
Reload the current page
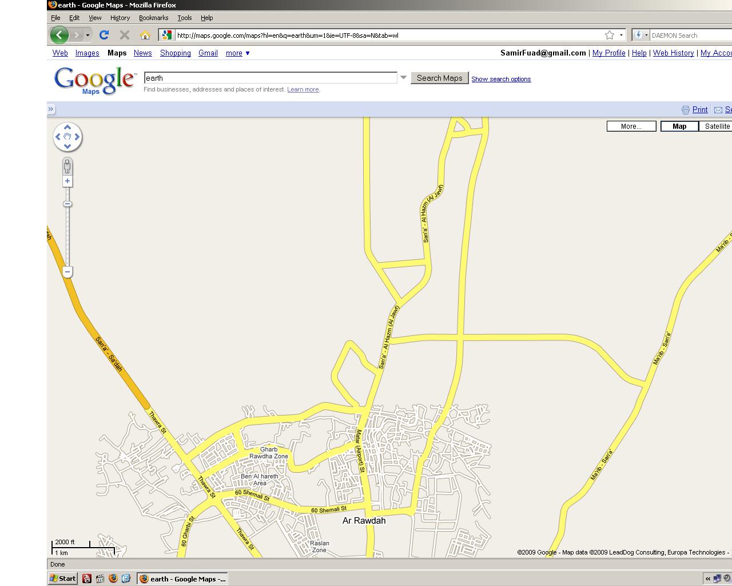tap(104, 35)
